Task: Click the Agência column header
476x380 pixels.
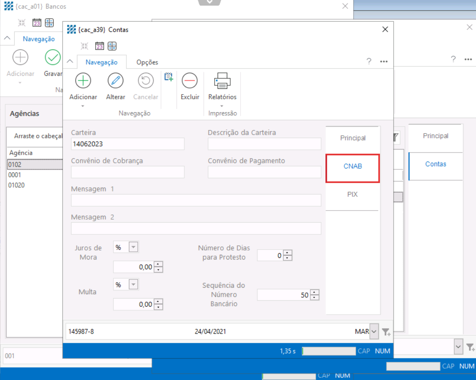Action: (34, 153)
